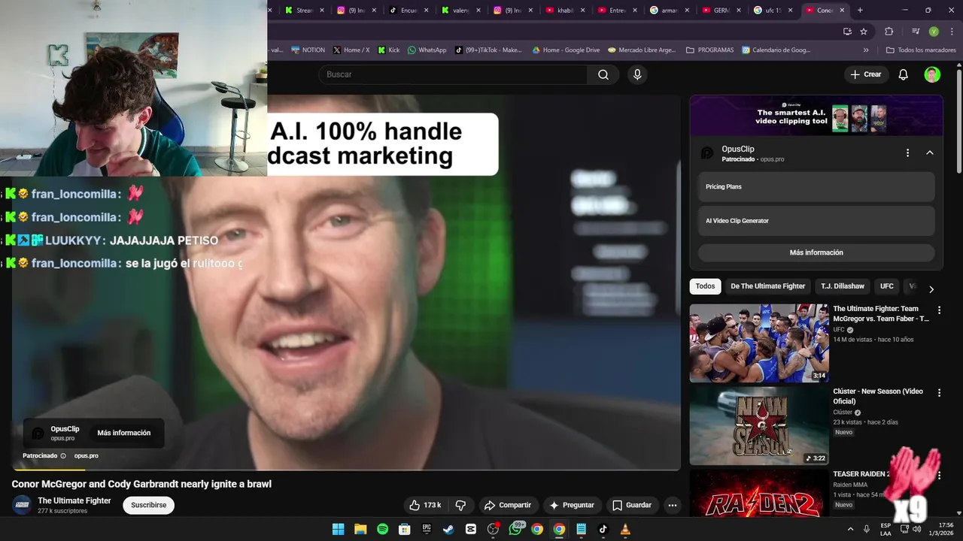This screenshot has width=963, height=541.
Task: Select the UFC filter chip
Action: (887, 286)
